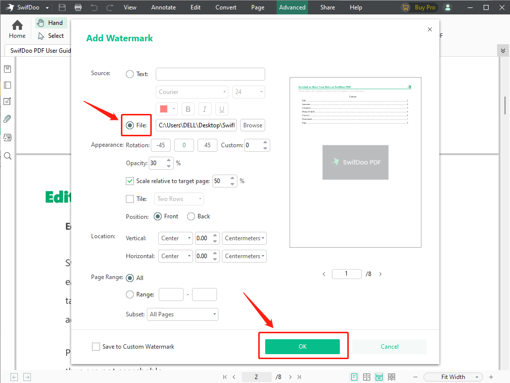Click the Word conversion sidebar icon

coord(7,137)
